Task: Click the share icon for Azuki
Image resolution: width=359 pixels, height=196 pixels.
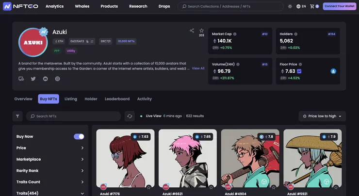Action: pos(192,31)
